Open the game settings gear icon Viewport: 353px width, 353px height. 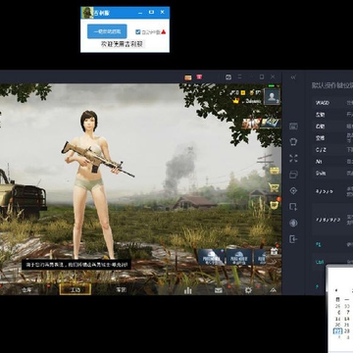pyautogui.click(x=248, y=290)
